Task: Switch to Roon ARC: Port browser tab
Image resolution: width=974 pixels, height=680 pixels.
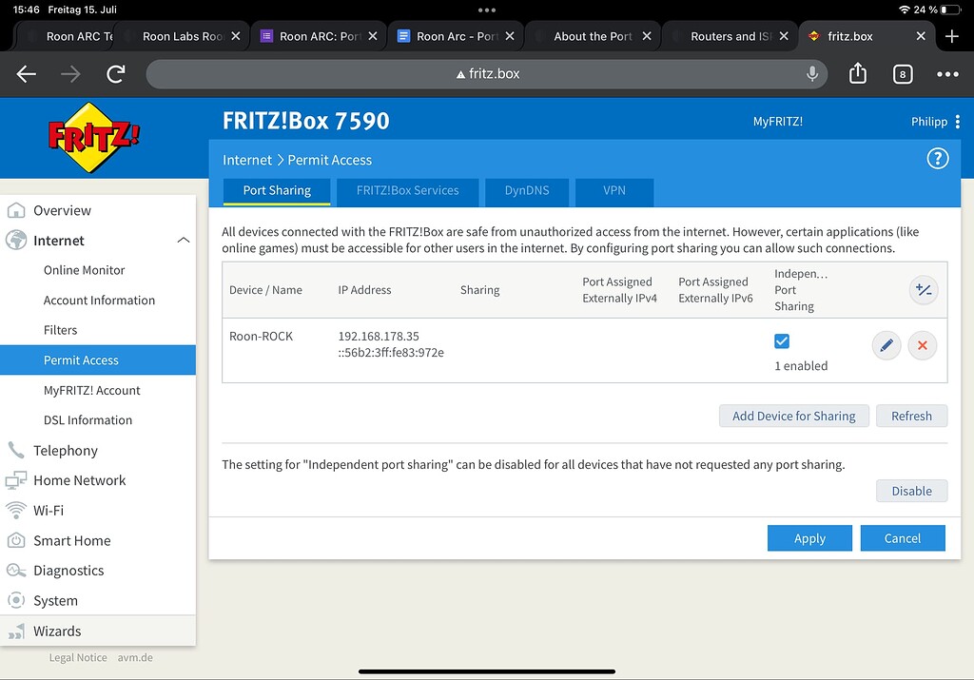Action: pos(320,36)
